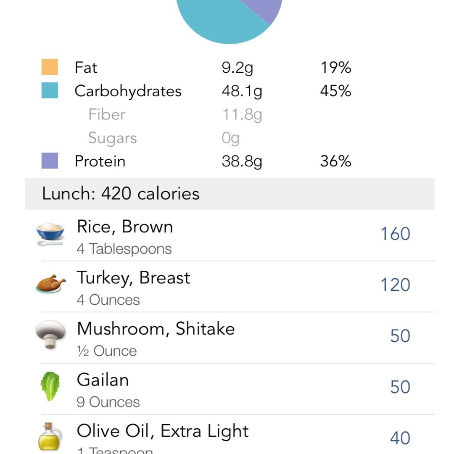Click the 120 calorie value for turkey
Viewport: 454px width, 454px height.
click(395, 285)
